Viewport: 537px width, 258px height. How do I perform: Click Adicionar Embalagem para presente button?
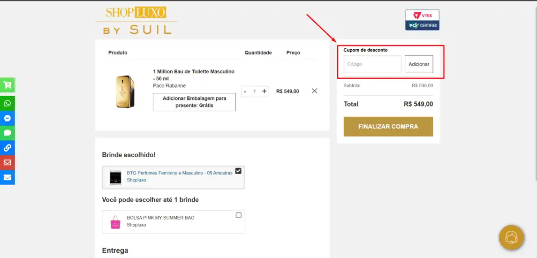tap(194, 102)
